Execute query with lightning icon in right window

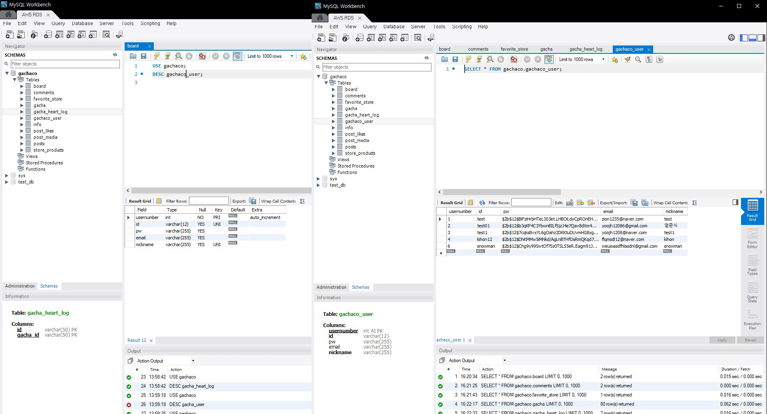pyautogui.click(x=468, y=59)
